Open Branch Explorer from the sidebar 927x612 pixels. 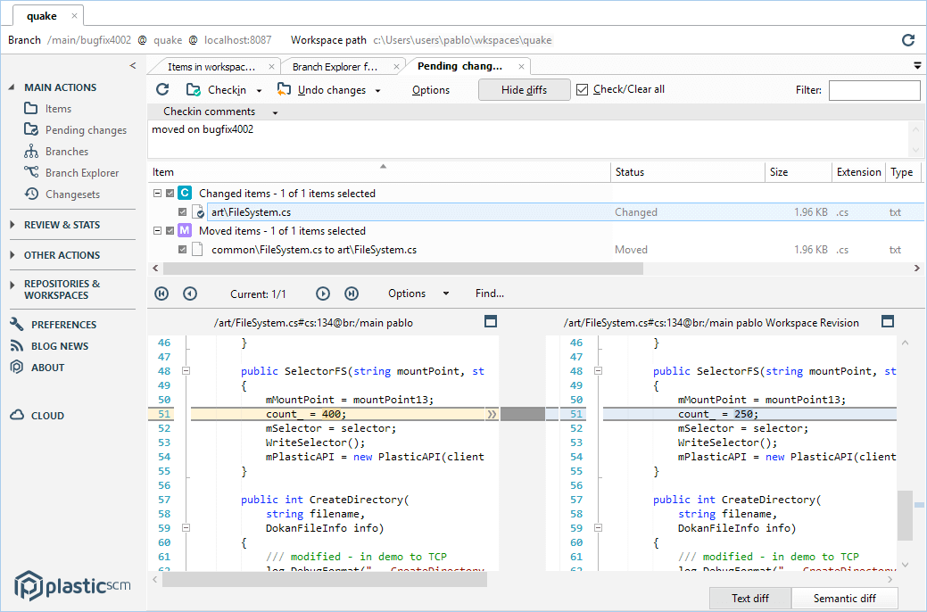81,173
